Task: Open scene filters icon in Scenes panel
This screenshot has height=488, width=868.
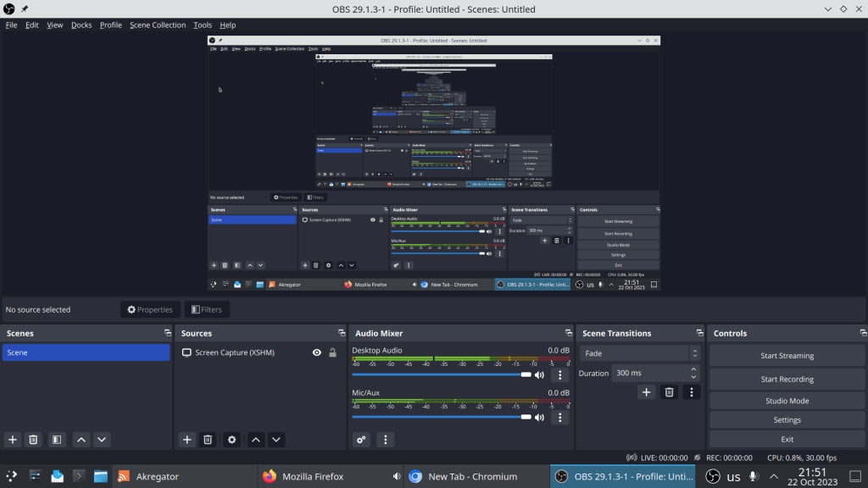Action: point(56,440)
